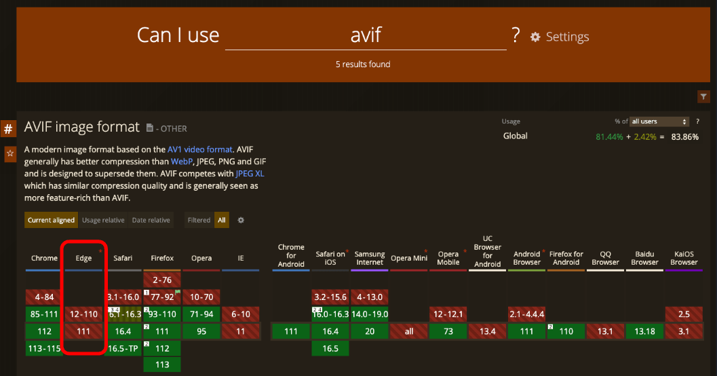Select Baidu Browser 13.18 cell
The image size is (717, 376).
click(x=644, y=331)
